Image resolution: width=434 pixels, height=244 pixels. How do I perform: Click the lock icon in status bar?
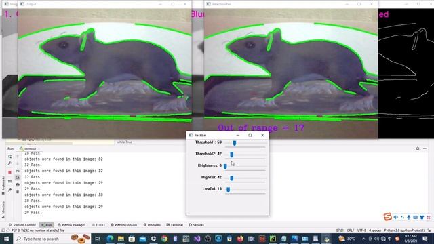point(429,230)
